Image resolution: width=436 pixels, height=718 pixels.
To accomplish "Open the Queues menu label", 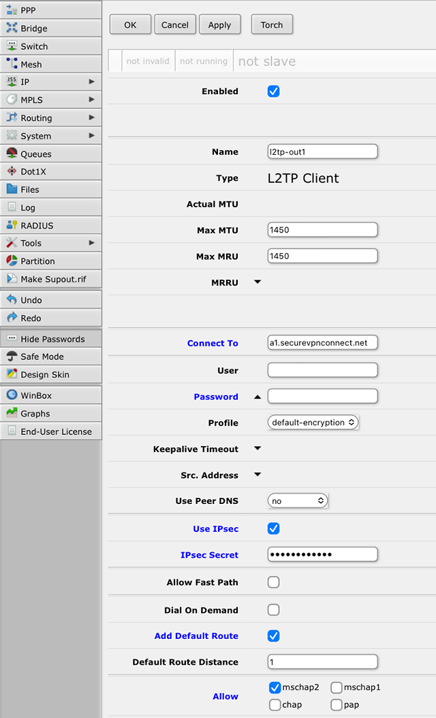I will [x=35, y=154].
